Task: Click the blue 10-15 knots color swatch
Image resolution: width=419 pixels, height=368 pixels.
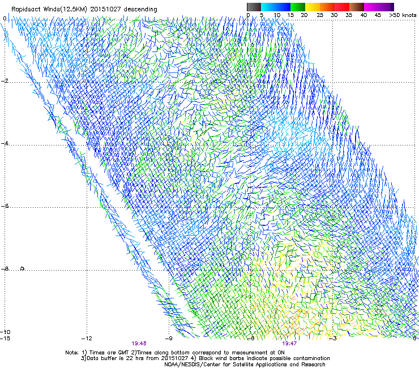Action: 283,7
